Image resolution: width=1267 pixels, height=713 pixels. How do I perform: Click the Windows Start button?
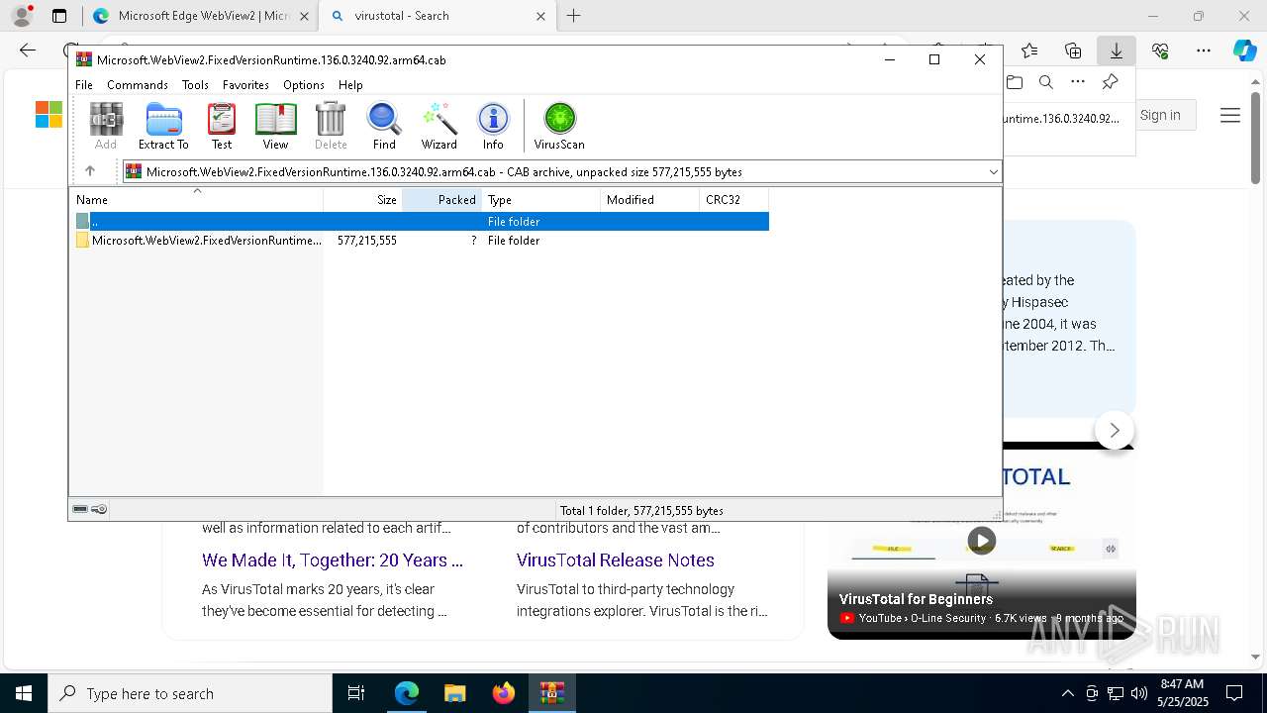(x=24, y=693)
